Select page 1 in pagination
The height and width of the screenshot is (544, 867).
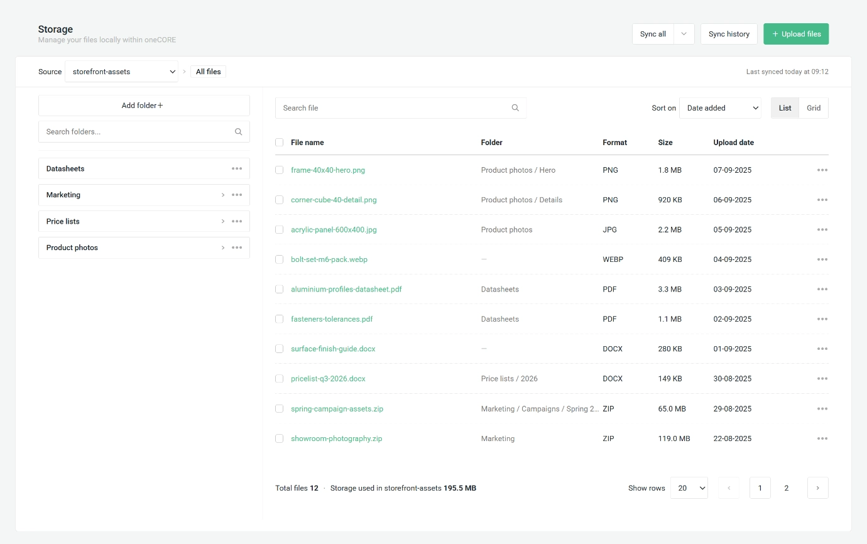point(760,488)
